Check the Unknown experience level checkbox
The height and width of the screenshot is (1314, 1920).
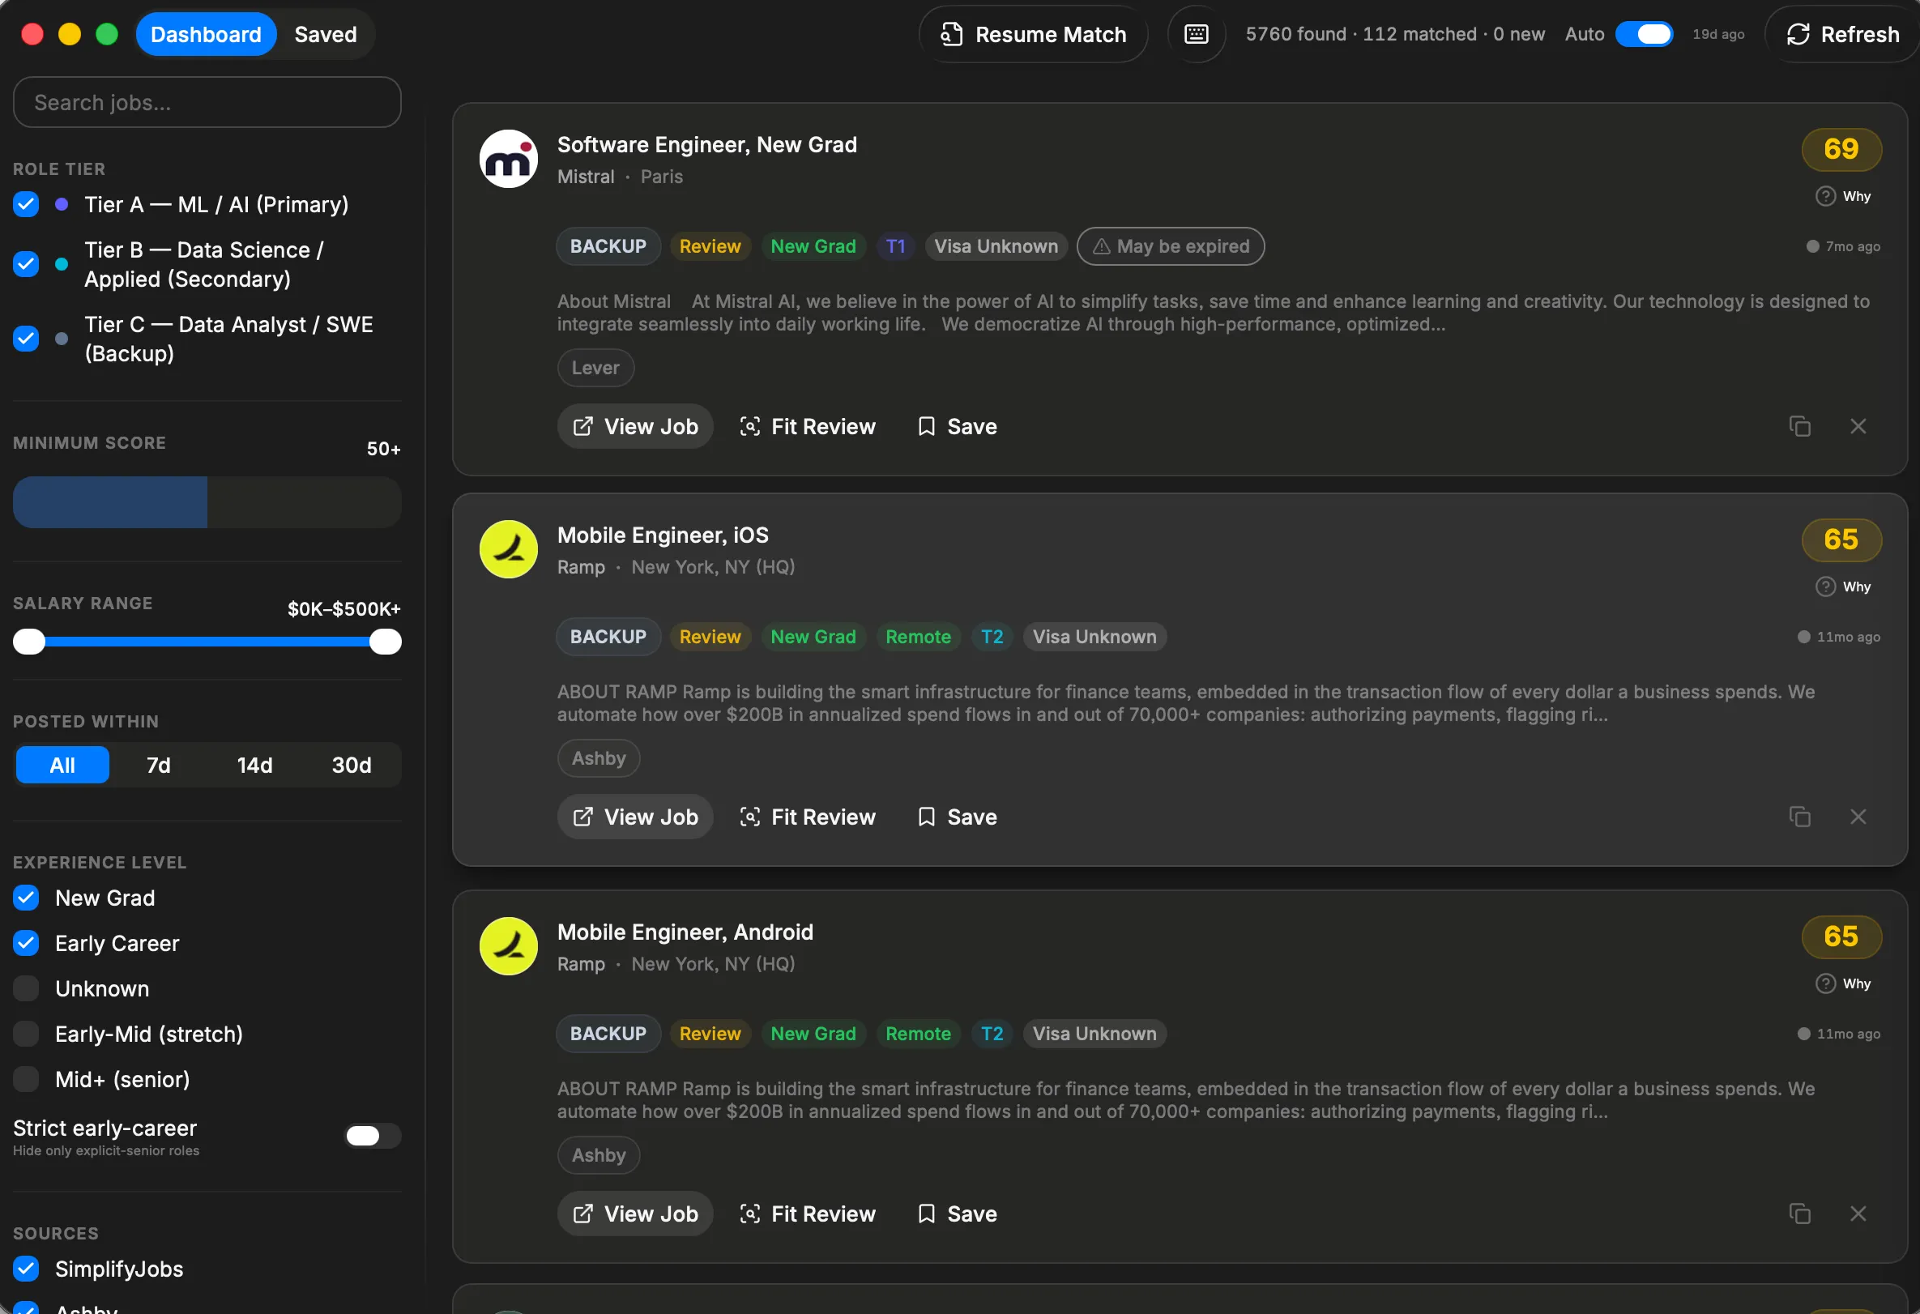pyautogui.click(x=27, y=988)
